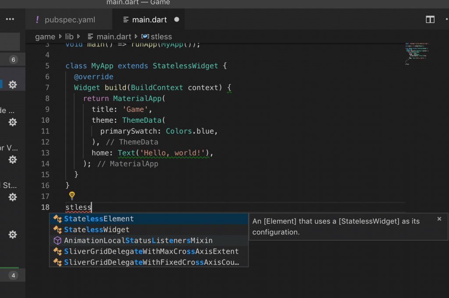
Task: Switch to the pubspec.yaml tab
Action: (x=70, y=20)
